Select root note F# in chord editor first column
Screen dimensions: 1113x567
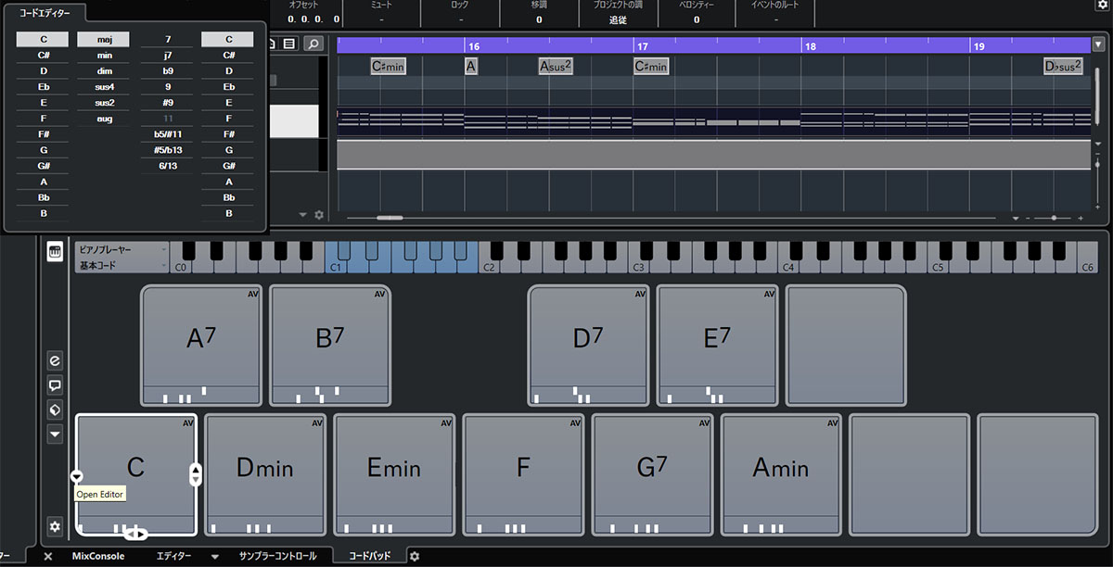(x=44, y=134)
